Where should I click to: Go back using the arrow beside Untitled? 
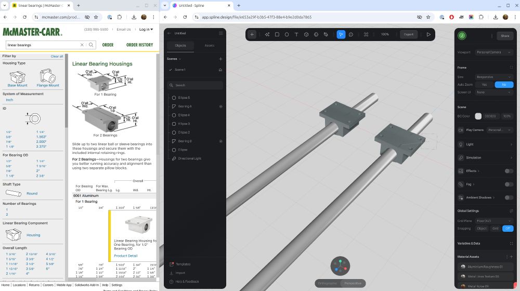point(169,33)
